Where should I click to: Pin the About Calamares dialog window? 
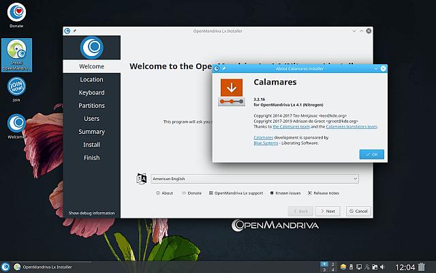click(x=224, y=68)
